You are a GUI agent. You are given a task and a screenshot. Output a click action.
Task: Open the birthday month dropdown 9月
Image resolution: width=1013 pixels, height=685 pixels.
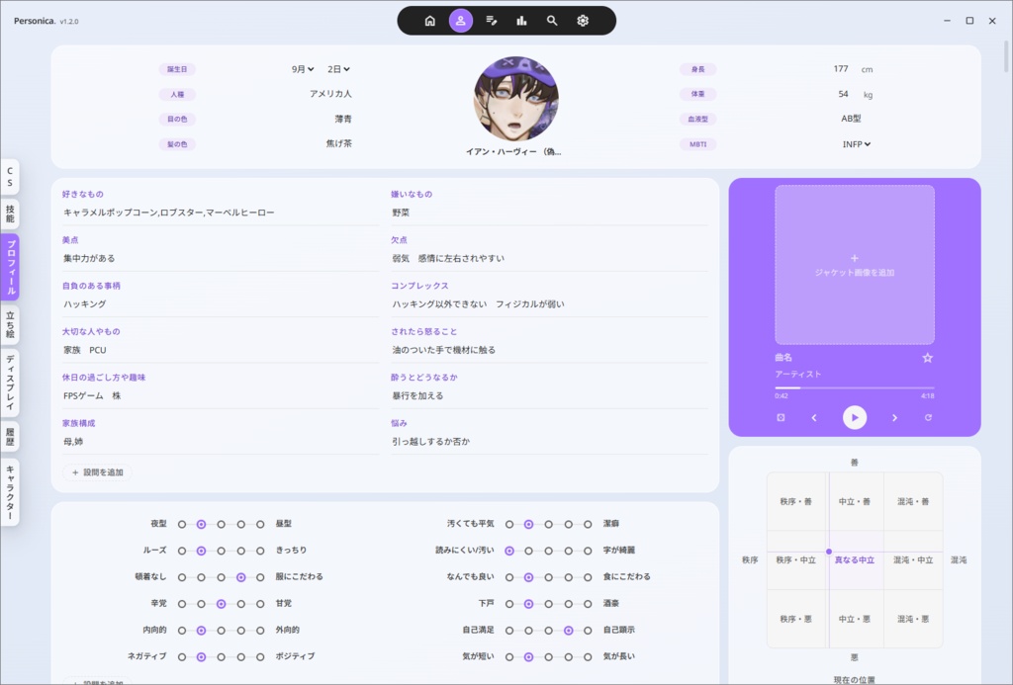pos(303,69)
